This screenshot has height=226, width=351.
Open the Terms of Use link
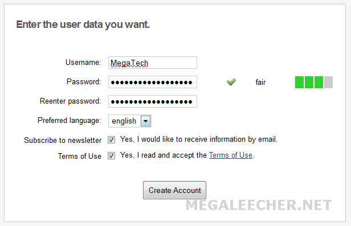(231, 155)
